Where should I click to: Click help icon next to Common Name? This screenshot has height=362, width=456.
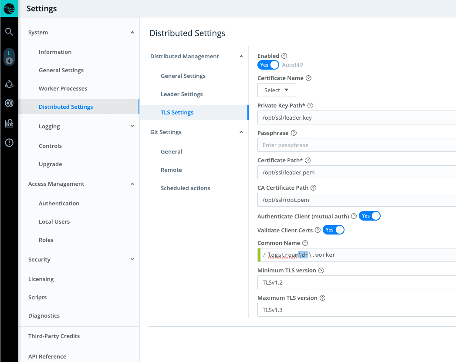pyautogui.click(x=305, y=243)
